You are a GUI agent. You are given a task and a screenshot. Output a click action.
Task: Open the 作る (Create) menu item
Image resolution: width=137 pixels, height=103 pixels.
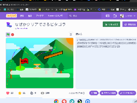(22, 16)
